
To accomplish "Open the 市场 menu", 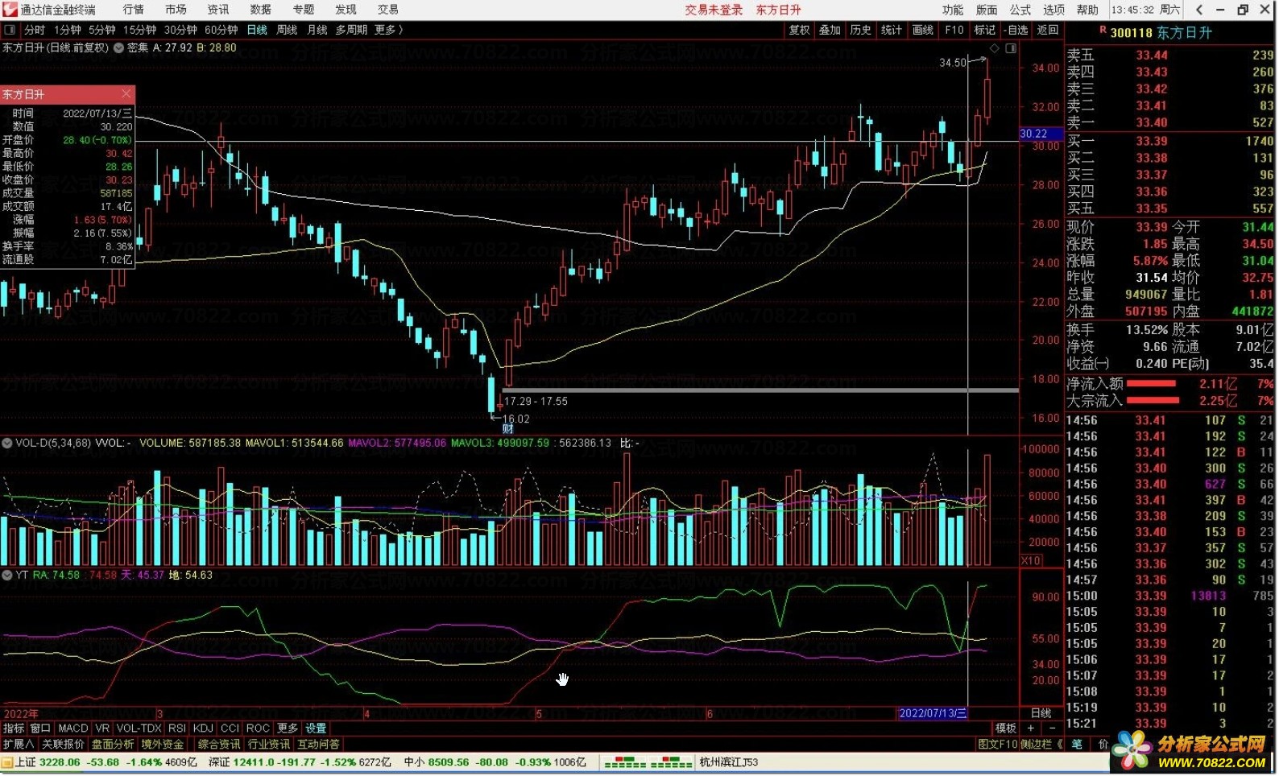I will point(176,10).
